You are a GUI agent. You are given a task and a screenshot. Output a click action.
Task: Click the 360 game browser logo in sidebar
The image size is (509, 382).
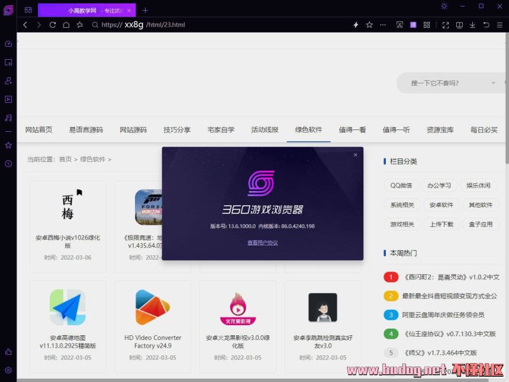pyautogui.click(x=8, y=10)
